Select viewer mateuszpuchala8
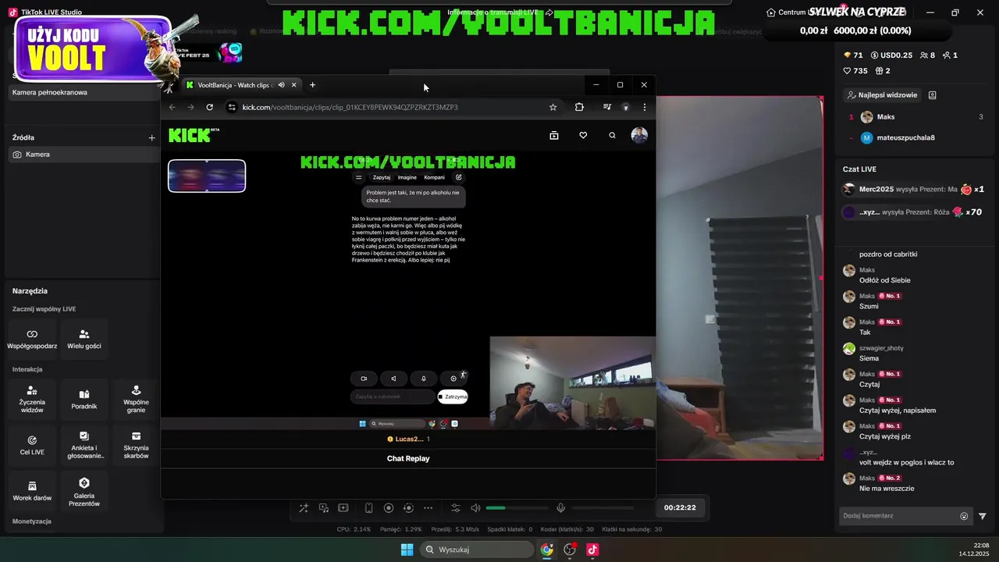 (915, 137)
